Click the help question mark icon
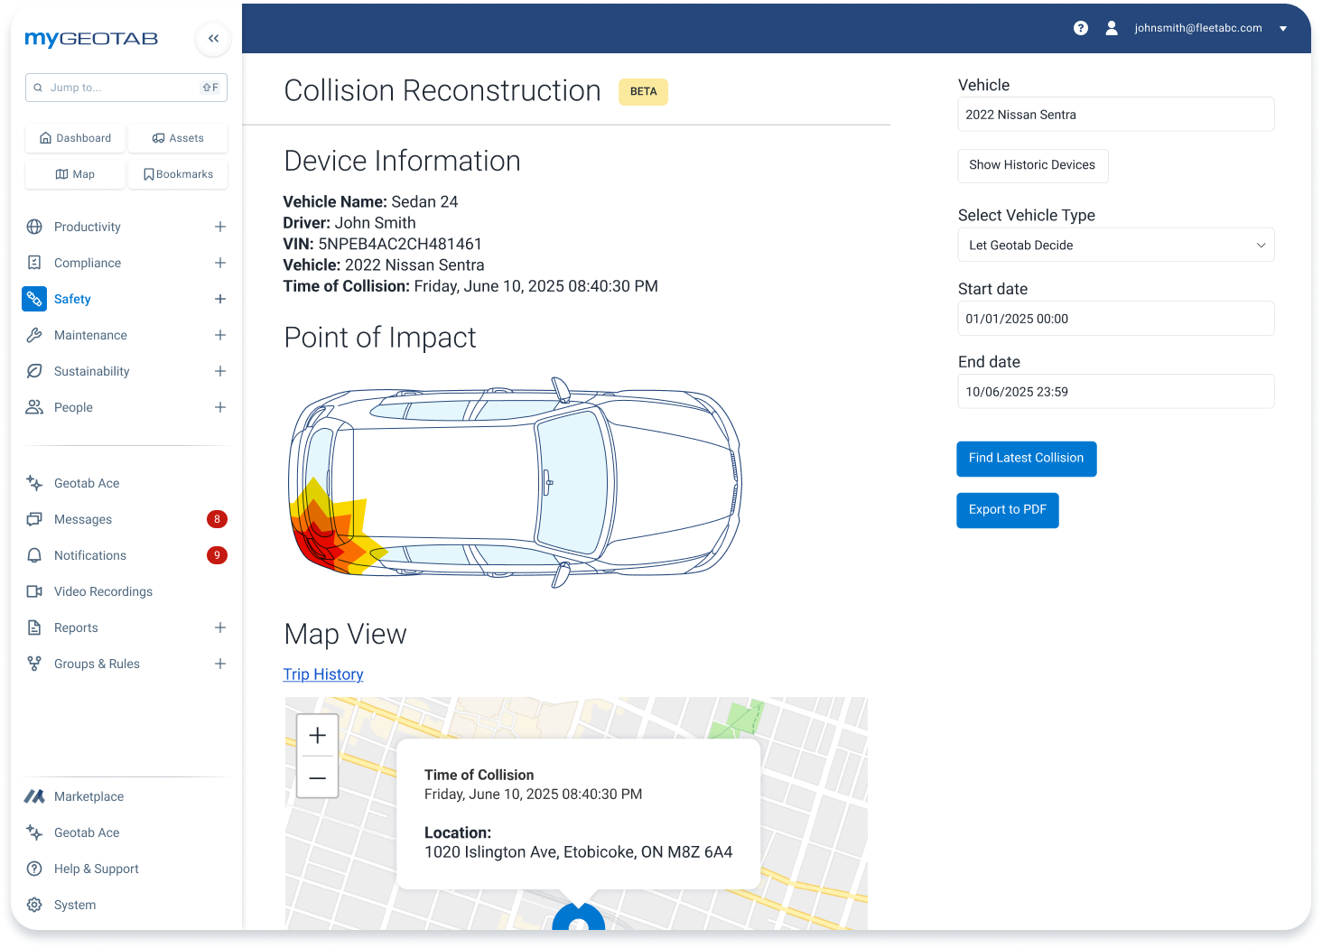The image size is (1322, 948). pos(1080,28)
